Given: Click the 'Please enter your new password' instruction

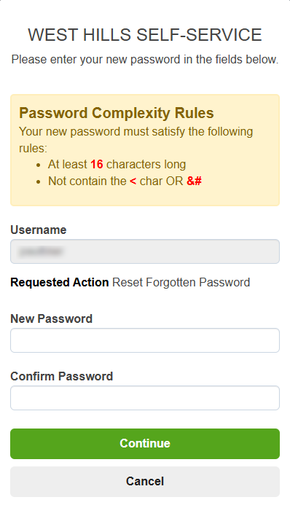Looking at the screenshot, I should pyautogui.click(x=145, y=59).
